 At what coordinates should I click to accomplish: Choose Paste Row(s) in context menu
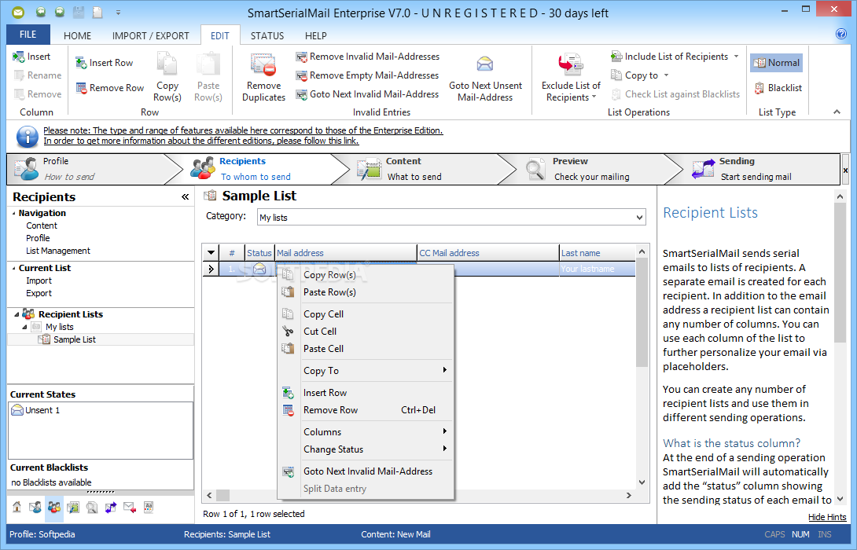(x=366, y=292)
